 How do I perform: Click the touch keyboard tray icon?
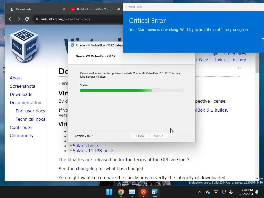[x=216, y=192]
